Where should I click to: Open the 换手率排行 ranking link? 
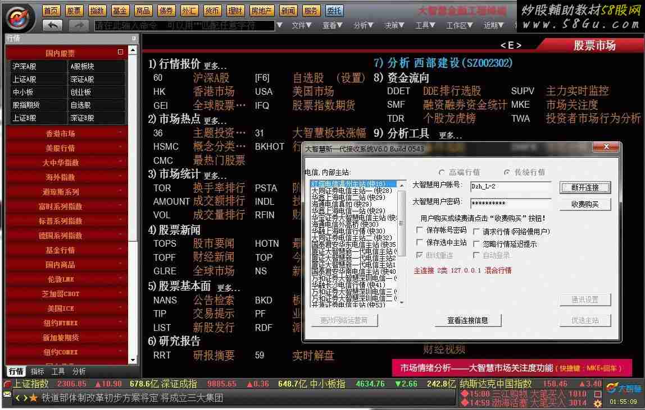(219, 188)
